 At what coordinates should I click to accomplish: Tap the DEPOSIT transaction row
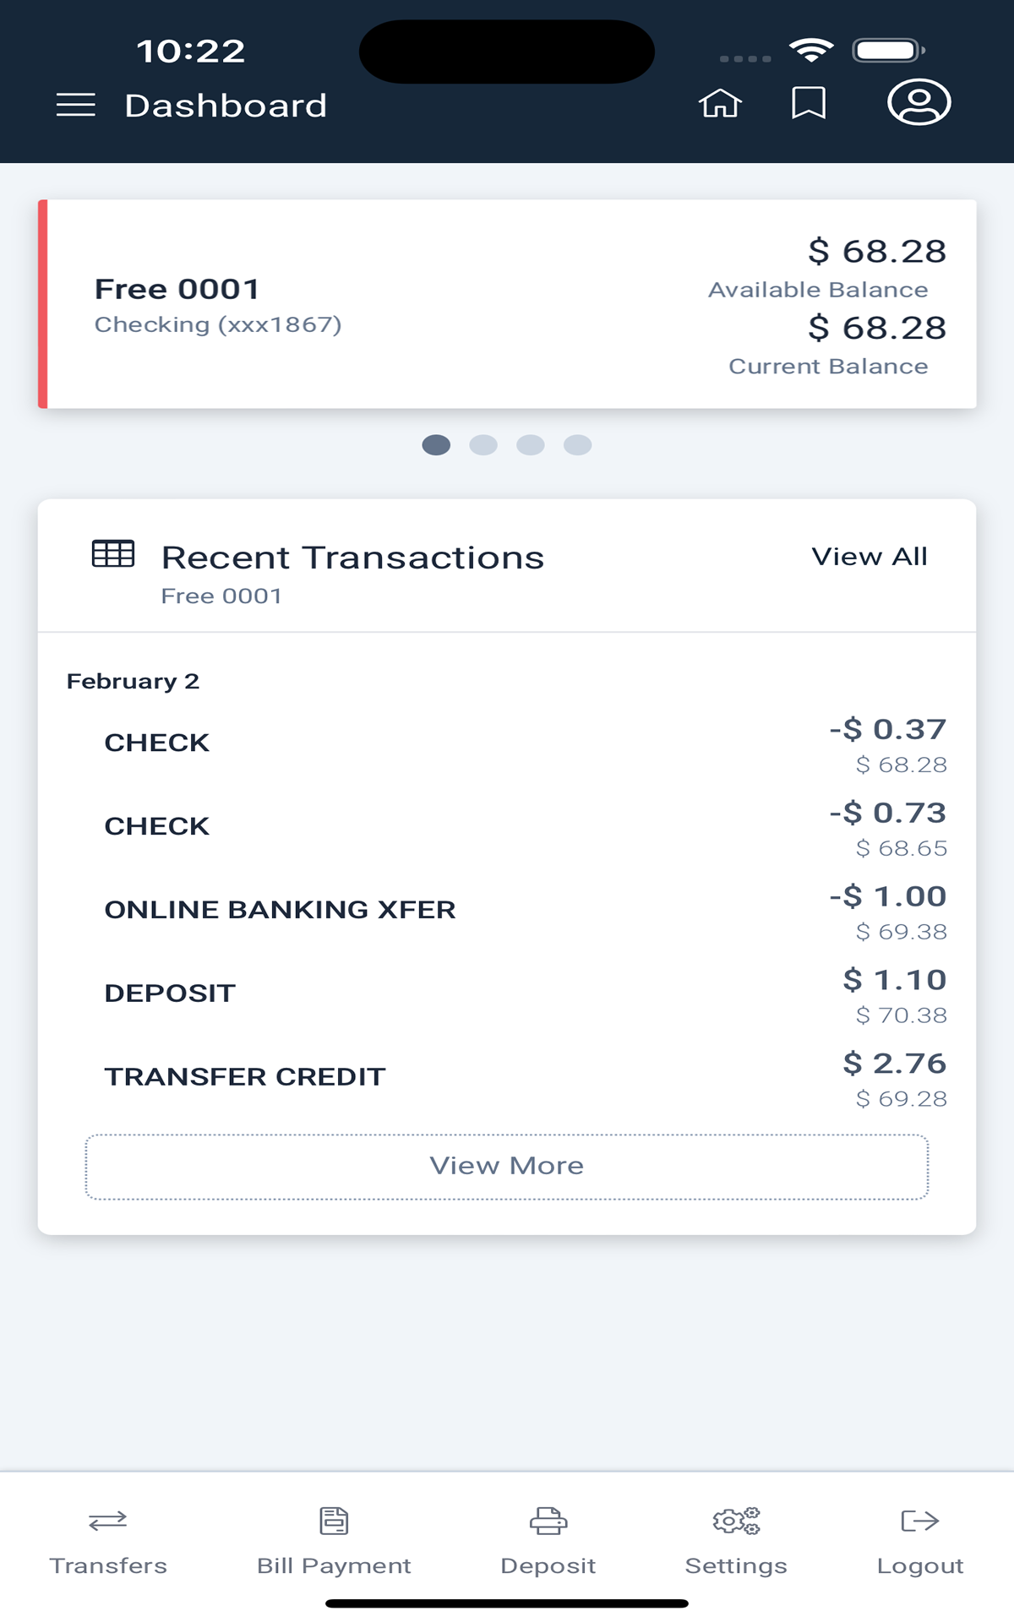(x=507, y=993)
